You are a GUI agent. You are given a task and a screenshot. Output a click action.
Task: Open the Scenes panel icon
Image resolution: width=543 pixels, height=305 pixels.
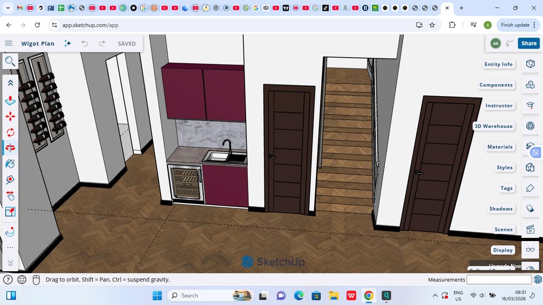click(x=530, y=229)
